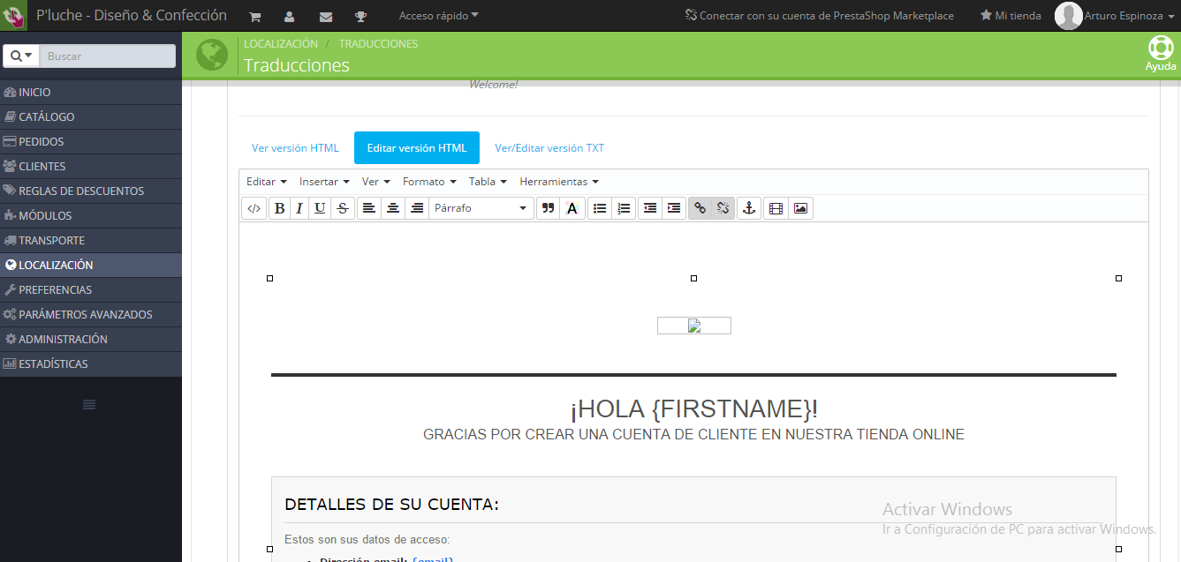Open MÓDULOS in the sidebar
The width and height of the screenshot is (1181, 562).
point(91,215)
